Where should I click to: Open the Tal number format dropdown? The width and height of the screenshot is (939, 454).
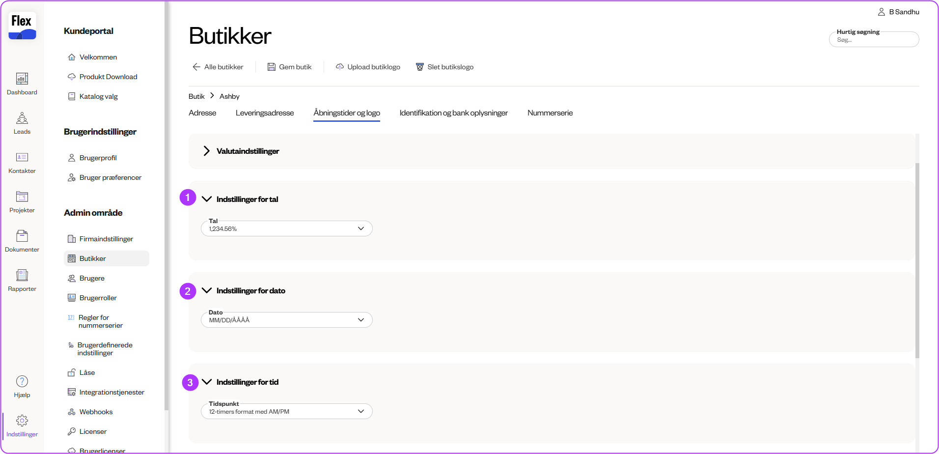coord(286,228)
